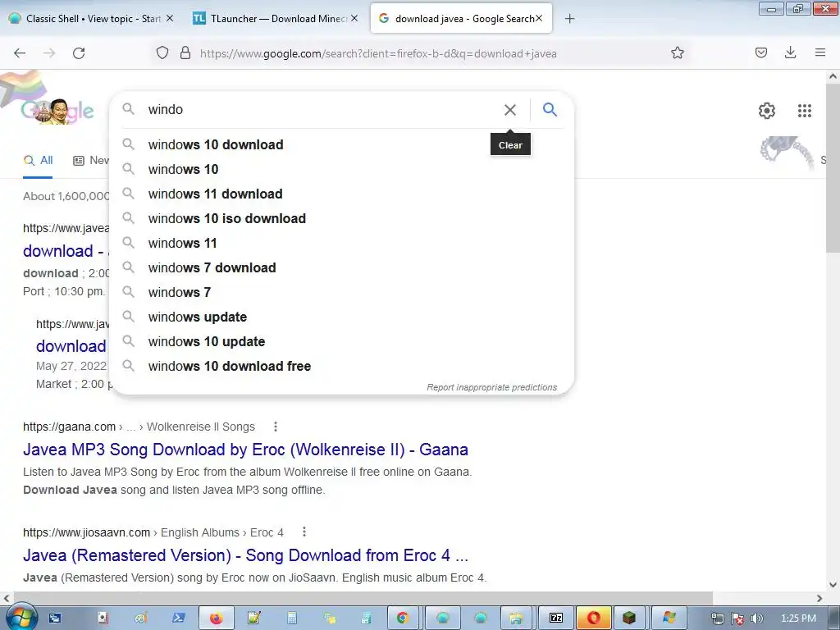The height and width of the screenshot is (630, 840).
Task: Choose suggestion windows 11 download
Action: 341,194
